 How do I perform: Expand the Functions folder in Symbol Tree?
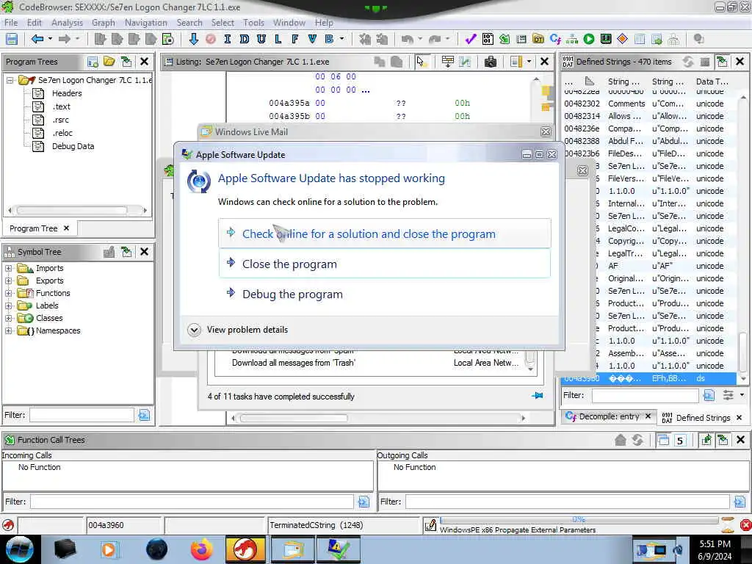pos(9,293)
